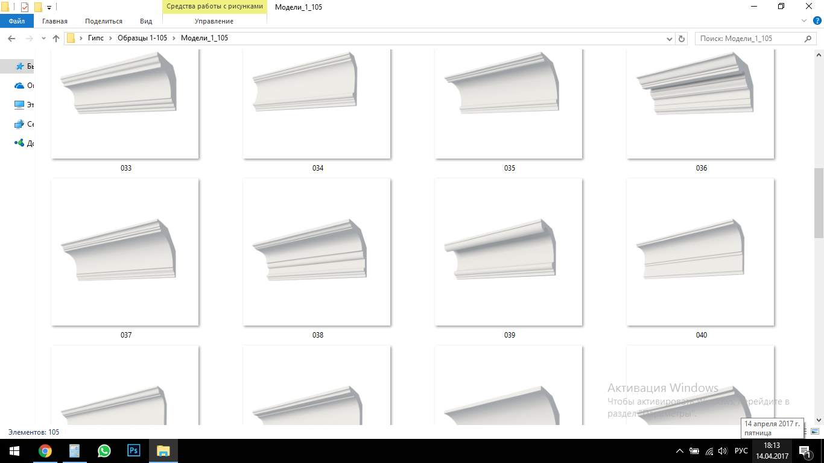824x463 pixels.
Task: Select the thumbnail of image 035
Action: (x=509, y=104)
